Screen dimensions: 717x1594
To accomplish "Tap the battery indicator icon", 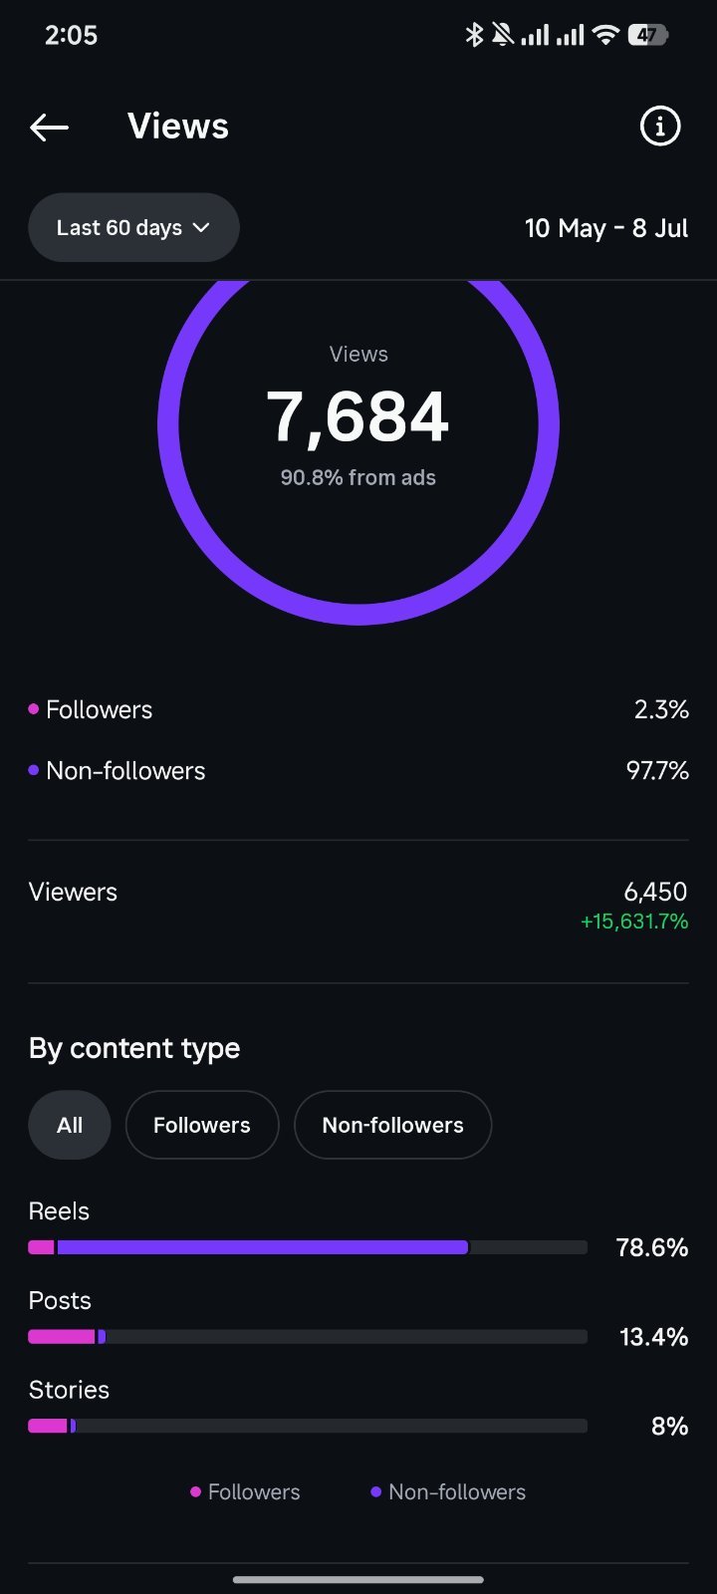I will tap(647, 35).
